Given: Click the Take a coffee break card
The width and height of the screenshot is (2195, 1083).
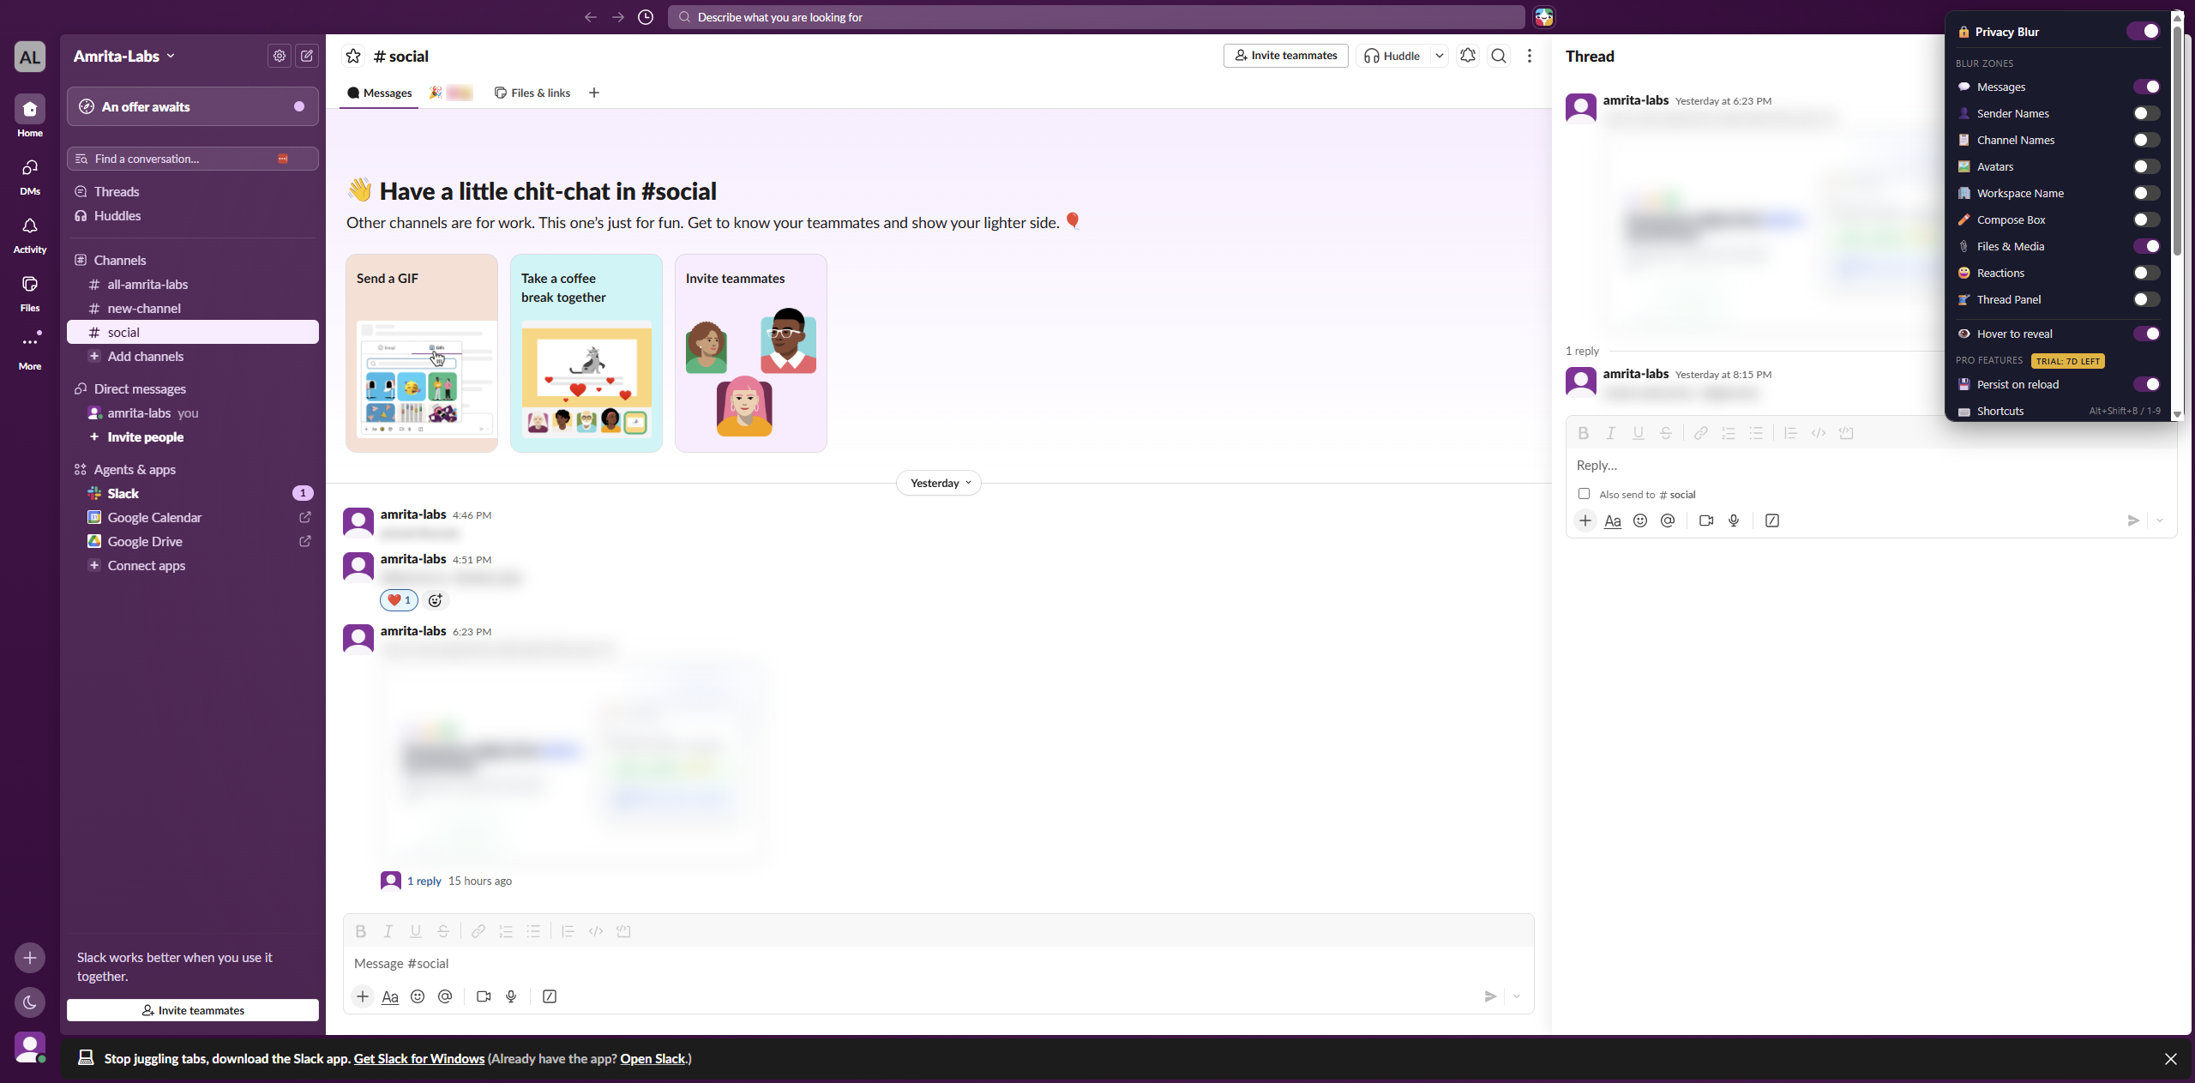Looking at the screenshot, I should tap(586, 353).
